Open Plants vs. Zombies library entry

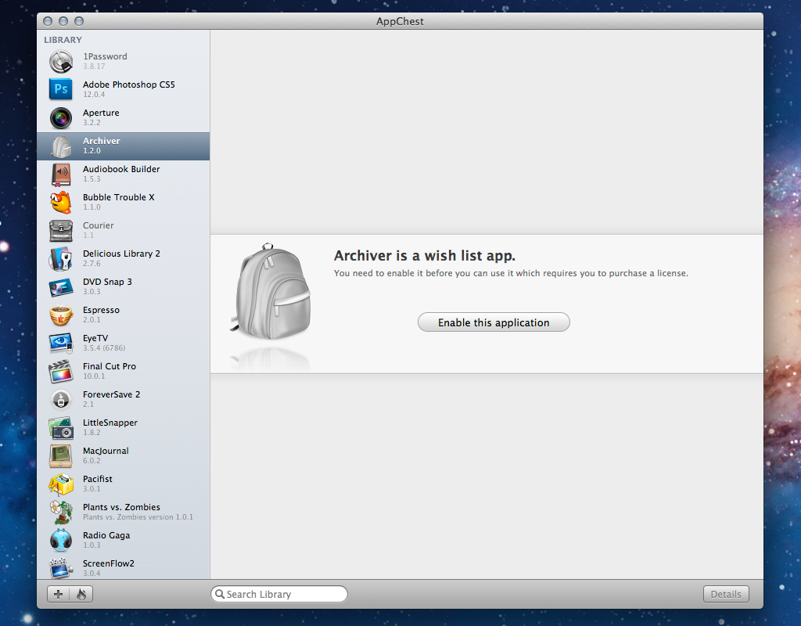[123, 512]
